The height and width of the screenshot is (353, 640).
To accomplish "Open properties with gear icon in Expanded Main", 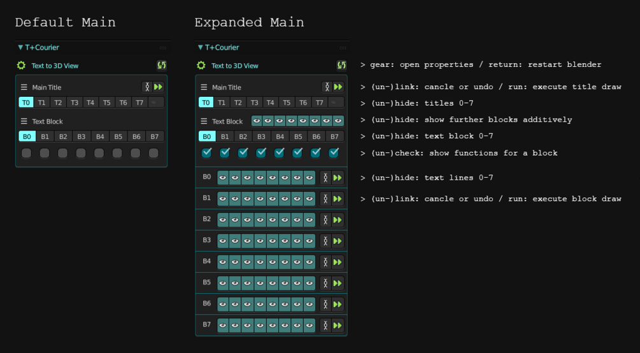I will pyautogui.click(x=201, y=66).
